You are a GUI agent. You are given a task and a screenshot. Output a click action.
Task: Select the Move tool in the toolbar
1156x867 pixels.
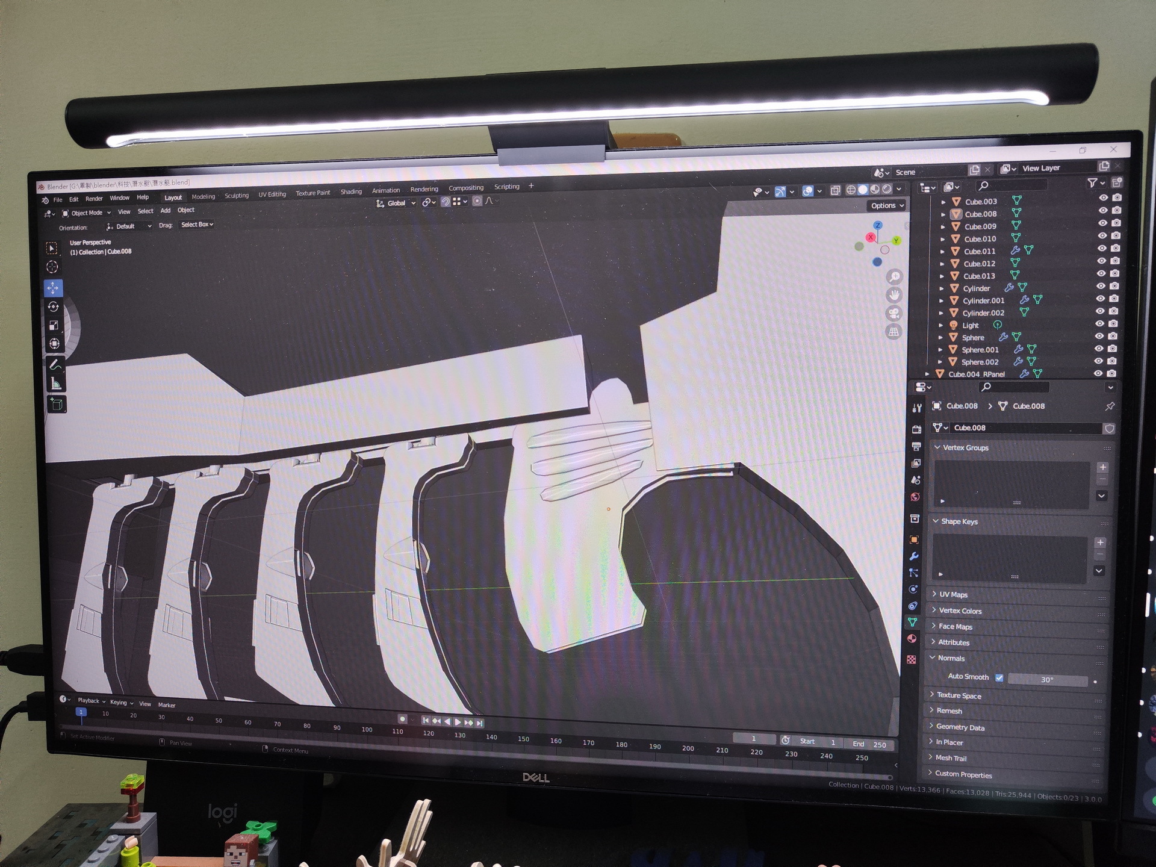pyautogui.click(x=53, y=288)
